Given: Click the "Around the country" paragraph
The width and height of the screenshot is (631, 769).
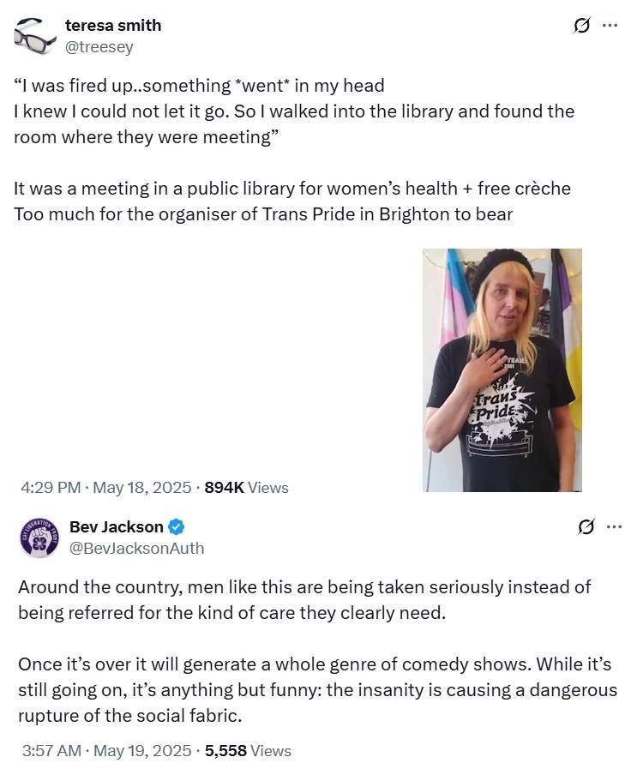Looking at the screenshot, I should point(304,599).
